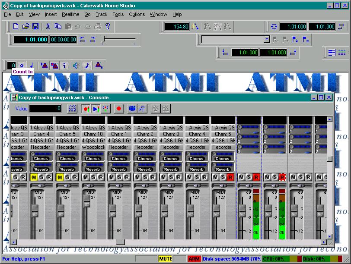Click the paste clipboard icon
The width and height of the screenshot is (351, 264).
click(68, 26)
